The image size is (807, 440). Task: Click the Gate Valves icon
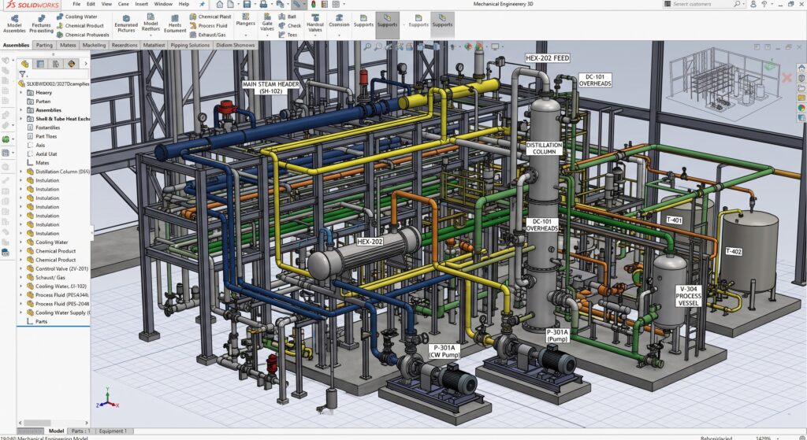[x=267, y=23]
